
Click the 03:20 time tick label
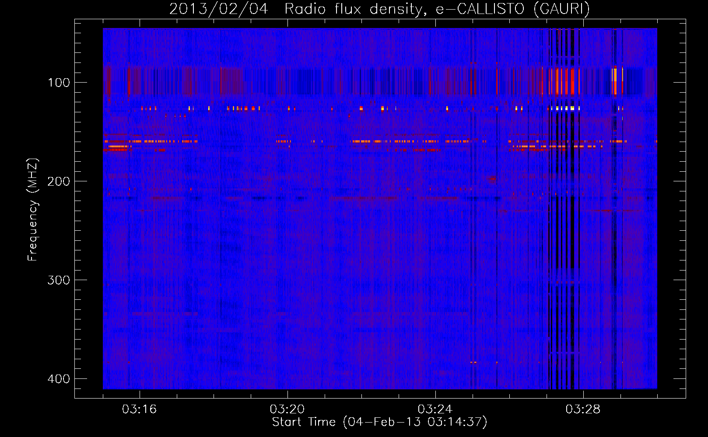287,409
